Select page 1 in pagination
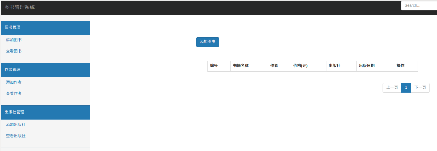The image size is (437, 151). 406,88
